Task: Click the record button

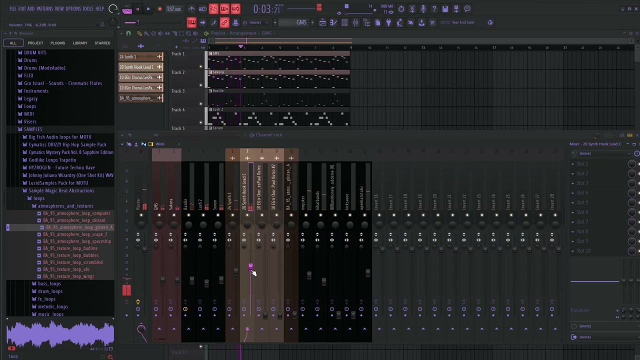Action: (159, 9)
